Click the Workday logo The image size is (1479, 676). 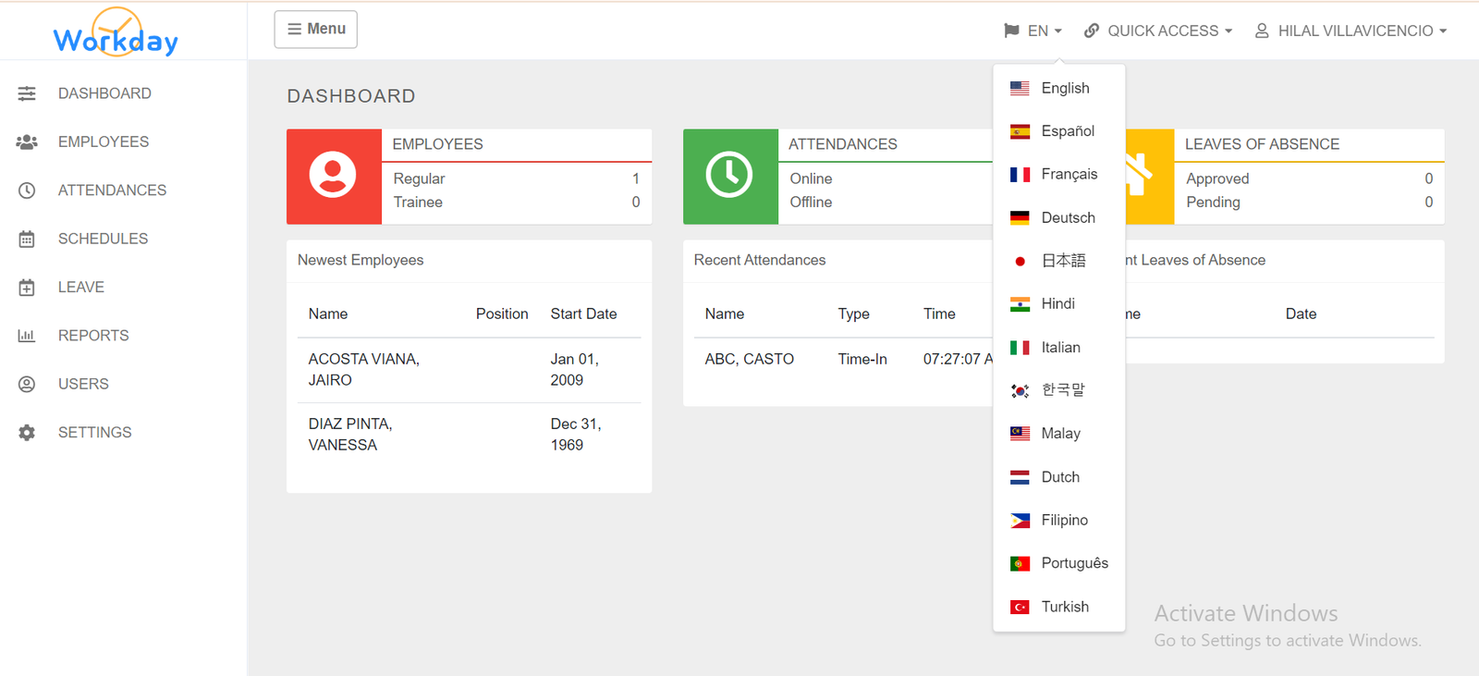pyautogui.click(x=116, y=34)
